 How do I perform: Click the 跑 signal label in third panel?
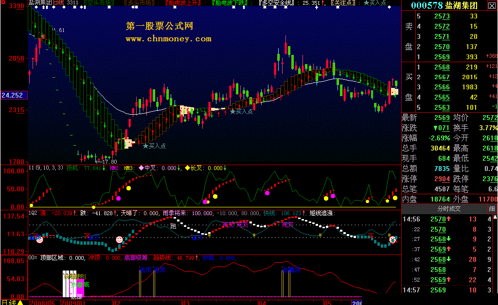tap(173, 226)
